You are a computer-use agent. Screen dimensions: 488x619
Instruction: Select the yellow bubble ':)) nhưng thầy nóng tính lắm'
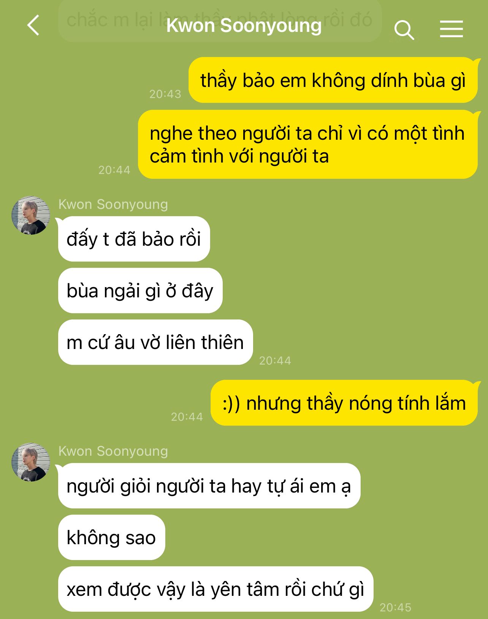[x=344, y=403]
